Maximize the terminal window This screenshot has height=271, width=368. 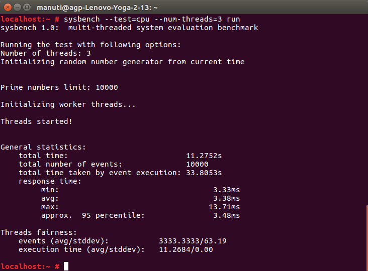pyautogui.click(x=27, y=8)
